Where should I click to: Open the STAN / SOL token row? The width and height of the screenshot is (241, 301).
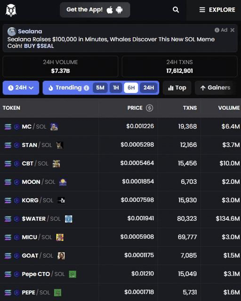120,145
